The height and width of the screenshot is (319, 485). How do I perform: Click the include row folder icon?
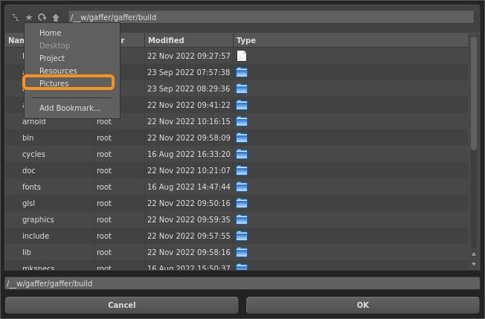pos(242,236)
